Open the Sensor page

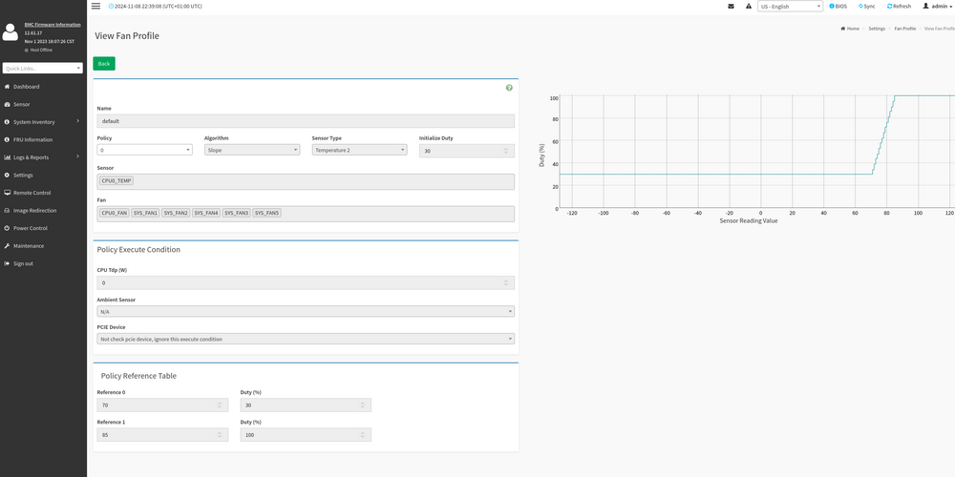[x=21, y=104]
